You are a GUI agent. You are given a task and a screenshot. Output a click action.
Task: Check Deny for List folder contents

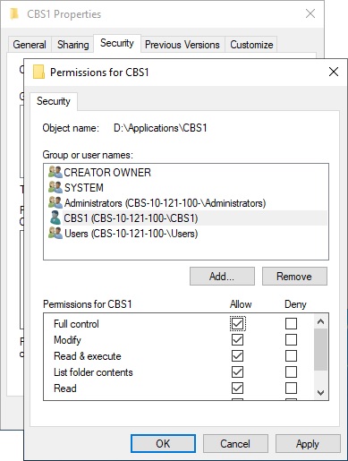pos(291,371)
